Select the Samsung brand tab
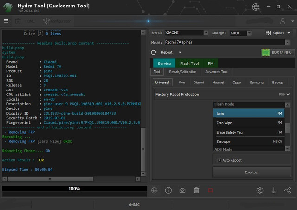Image resolution: width=297 pixels, height=210 pixels. 257,83
